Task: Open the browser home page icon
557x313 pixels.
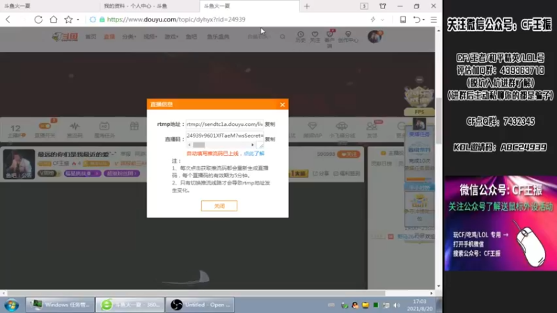Action: [x=54, y=19]
